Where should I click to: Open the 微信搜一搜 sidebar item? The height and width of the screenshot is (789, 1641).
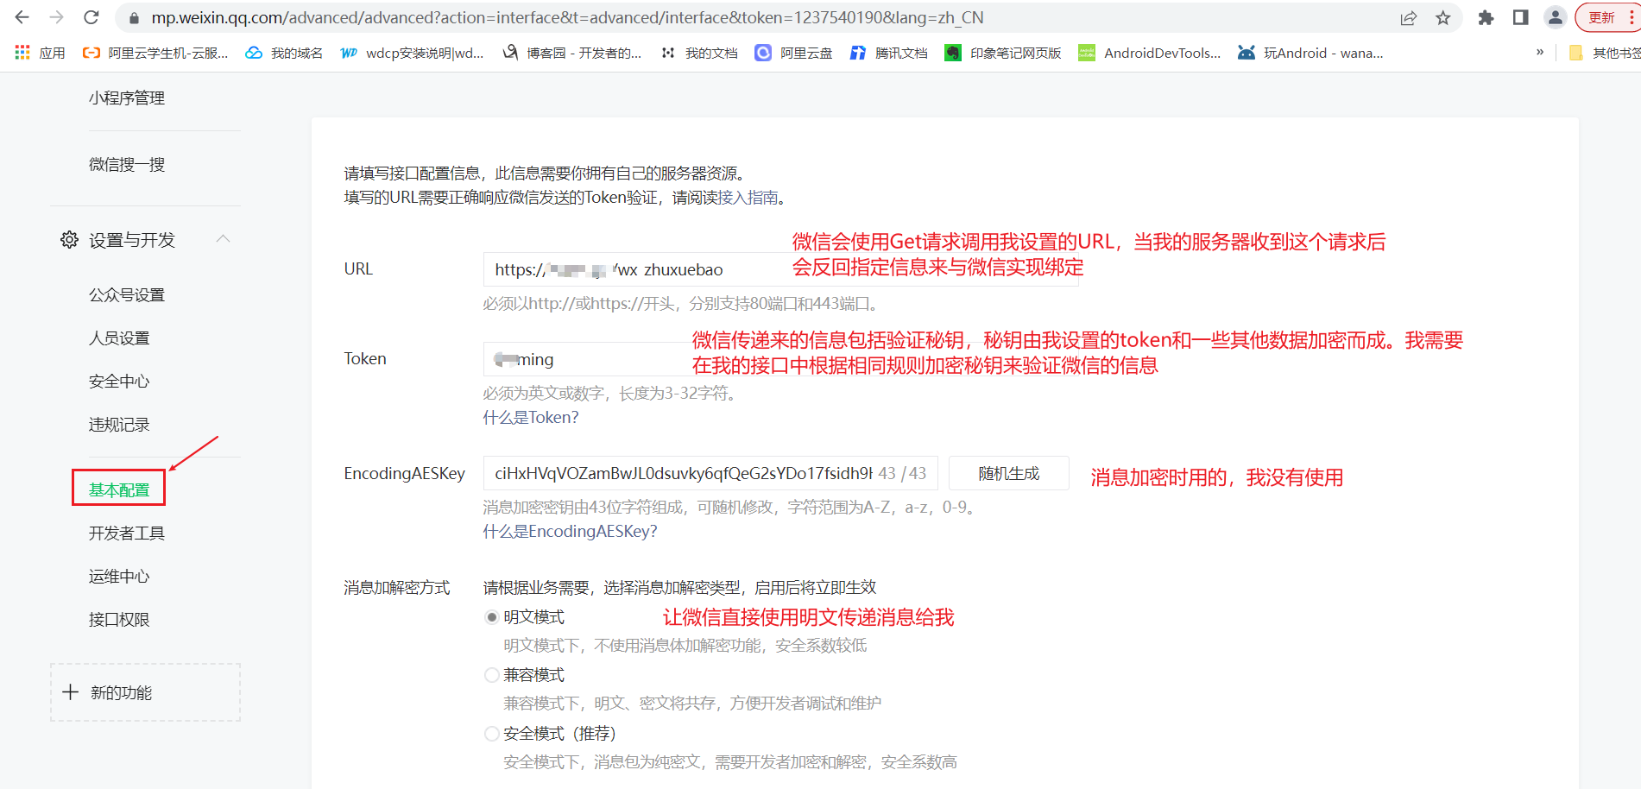pyautogui.click(x=127, y=164)
